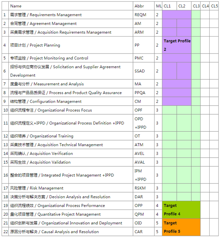Click the ARM abbreviation cell
This screenshot has height=237, width=220.
click(x=144, y=32)
